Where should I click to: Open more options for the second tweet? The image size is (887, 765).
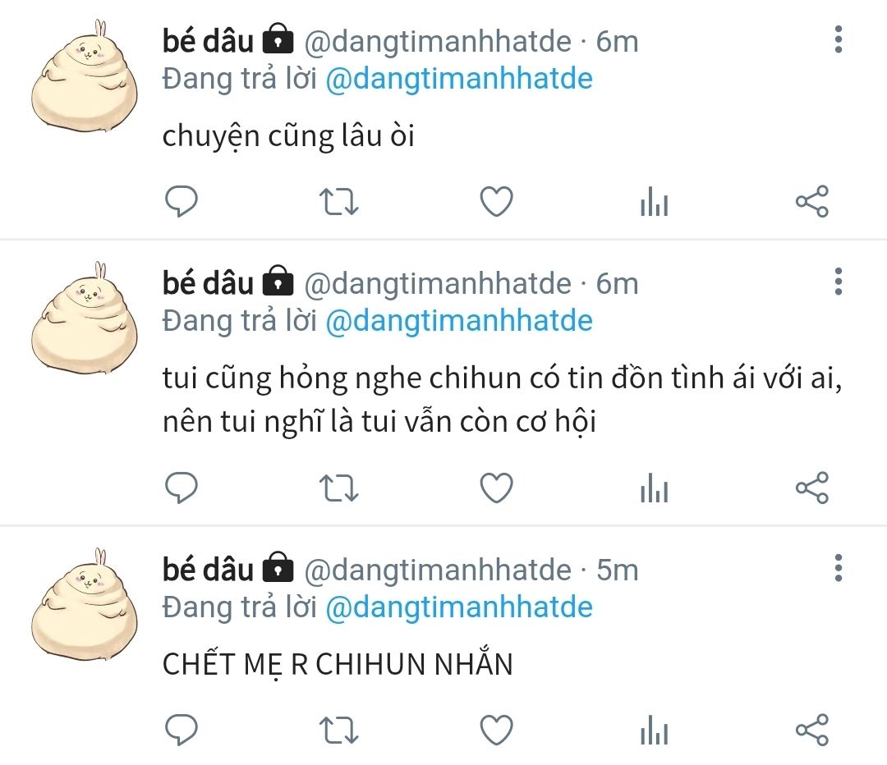coord(839,282)
